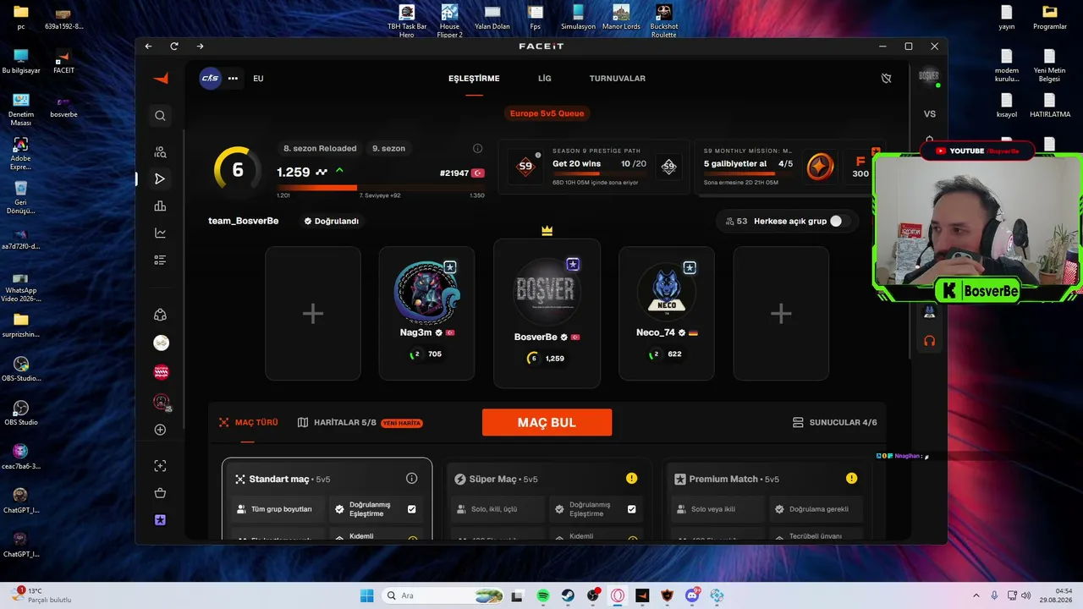Click the CS2 game selector icon
This screenshot has height=609, width=1083.
coord(210,79)
